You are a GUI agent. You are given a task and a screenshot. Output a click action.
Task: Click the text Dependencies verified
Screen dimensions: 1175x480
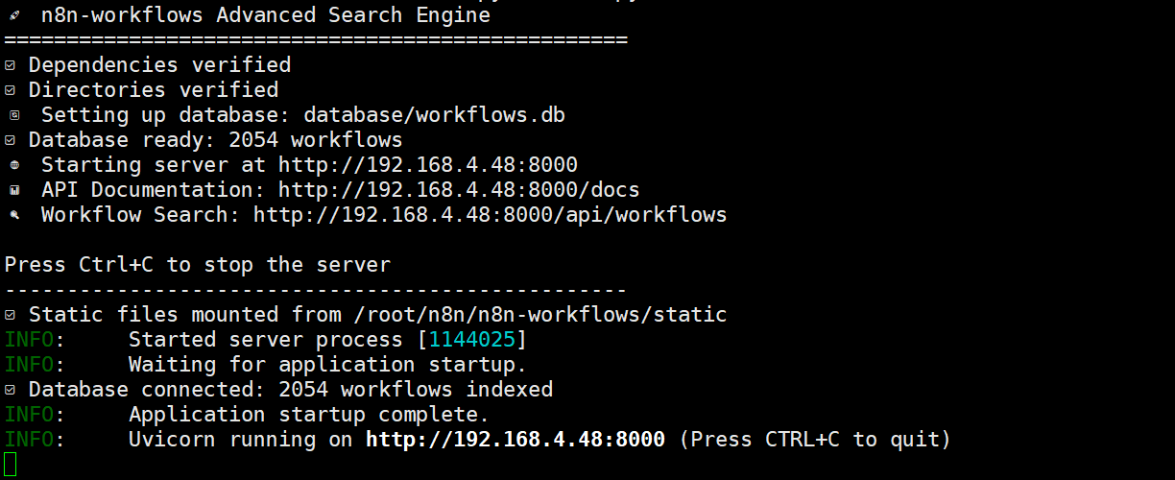pos(159,65)
